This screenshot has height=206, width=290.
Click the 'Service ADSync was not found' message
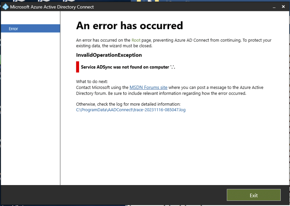[128, 67]
